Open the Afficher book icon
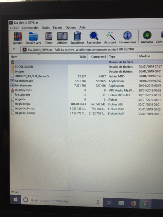The height and width of the screenshot is (217, 163). [62, 36]
